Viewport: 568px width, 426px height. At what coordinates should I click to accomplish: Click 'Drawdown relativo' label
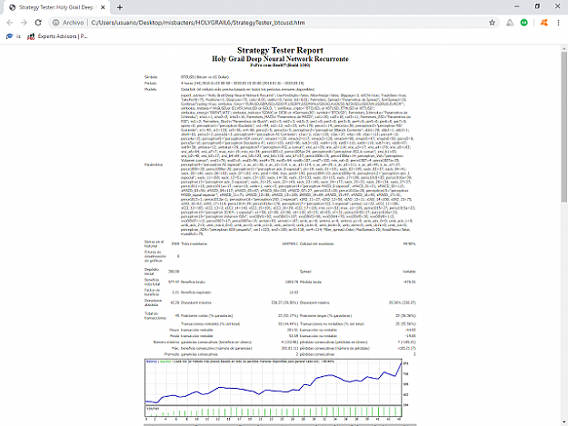[x=314, y=302]
